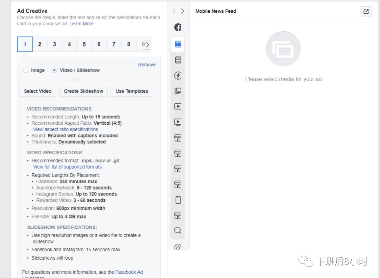Click '3 - 60 seconds' Rewarded Video text

coord(89,200)
